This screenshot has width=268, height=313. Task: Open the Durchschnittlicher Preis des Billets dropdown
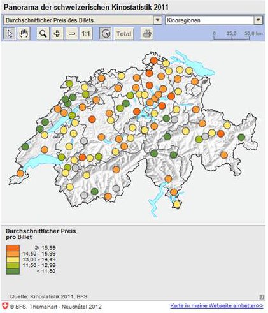pos(157,20)
